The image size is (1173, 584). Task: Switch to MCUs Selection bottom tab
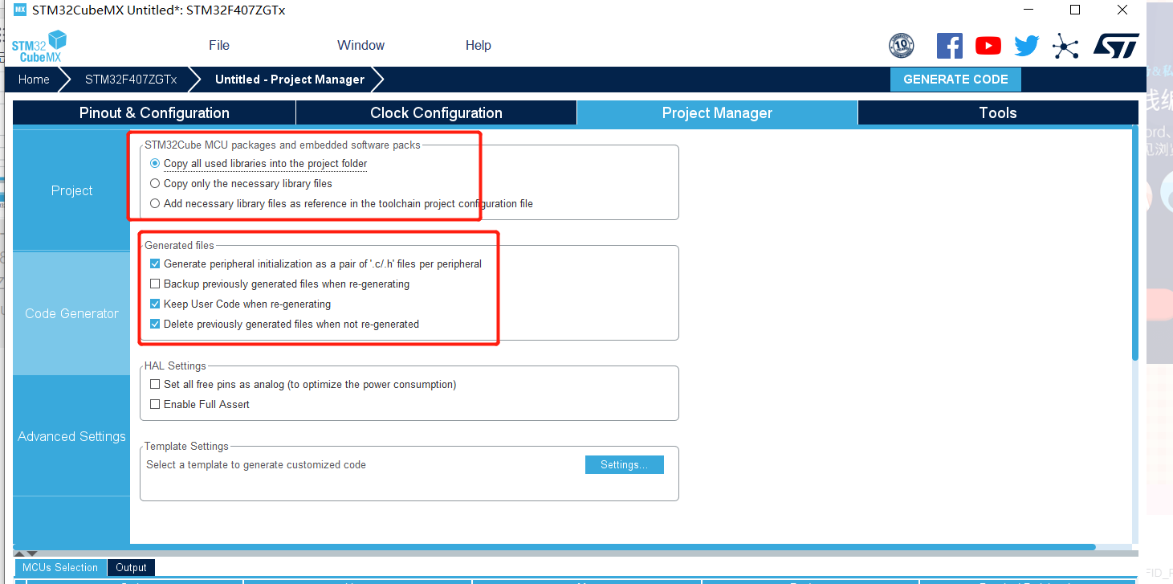tap(60, 567)
